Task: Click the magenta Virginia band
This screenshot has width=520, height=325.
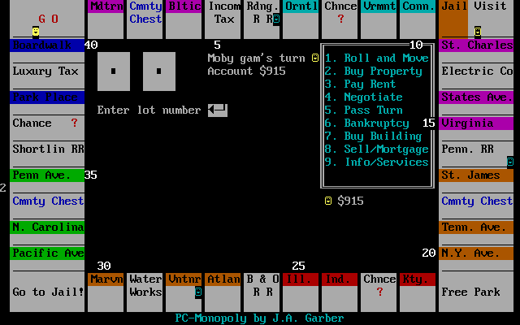Action: point(476,123)
